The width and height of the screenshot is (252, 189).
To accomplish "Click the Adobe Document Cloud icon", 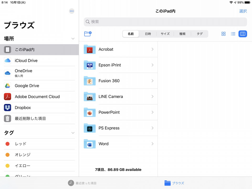I will click(7, 97).
